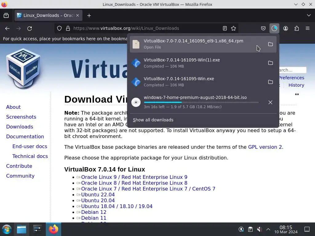Reload the current page
Viewport: 315px width, 236px height.
coord(30,29)
